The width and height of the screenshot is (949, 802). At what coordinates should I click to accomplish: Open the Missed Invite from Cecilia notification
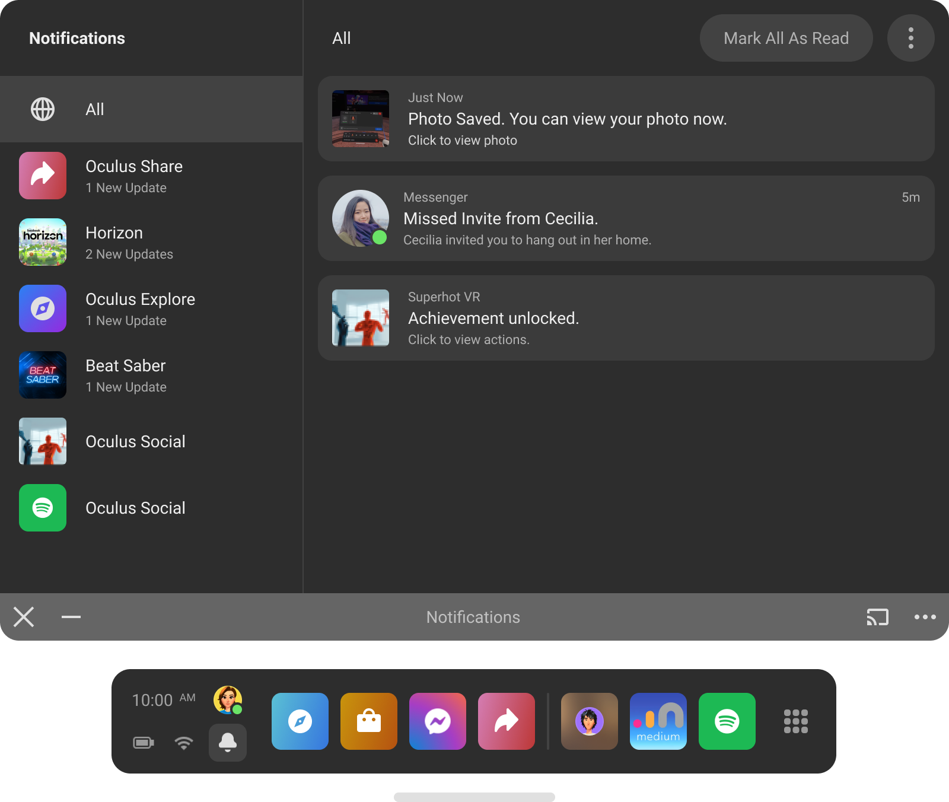pos(626,218)
